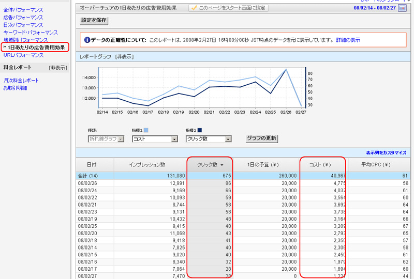Sort table by インプレッション数 column header
Screen dimensions: 414x279
pyautogui.click(x=147, y=165)
